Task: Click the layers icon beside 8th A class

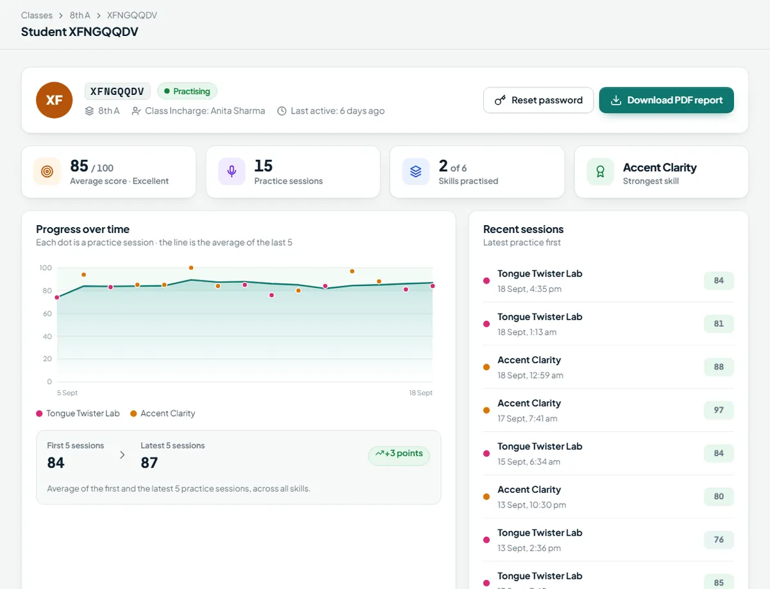Action: pyautogui.click(x=90, y=111)
